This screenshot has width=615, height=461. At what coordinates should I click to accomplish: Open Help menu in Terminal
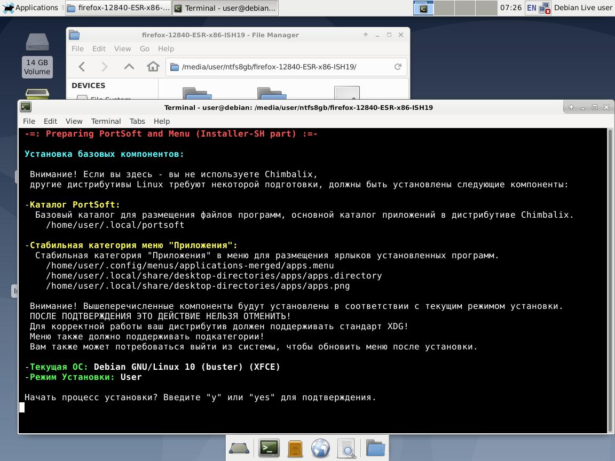162,121
